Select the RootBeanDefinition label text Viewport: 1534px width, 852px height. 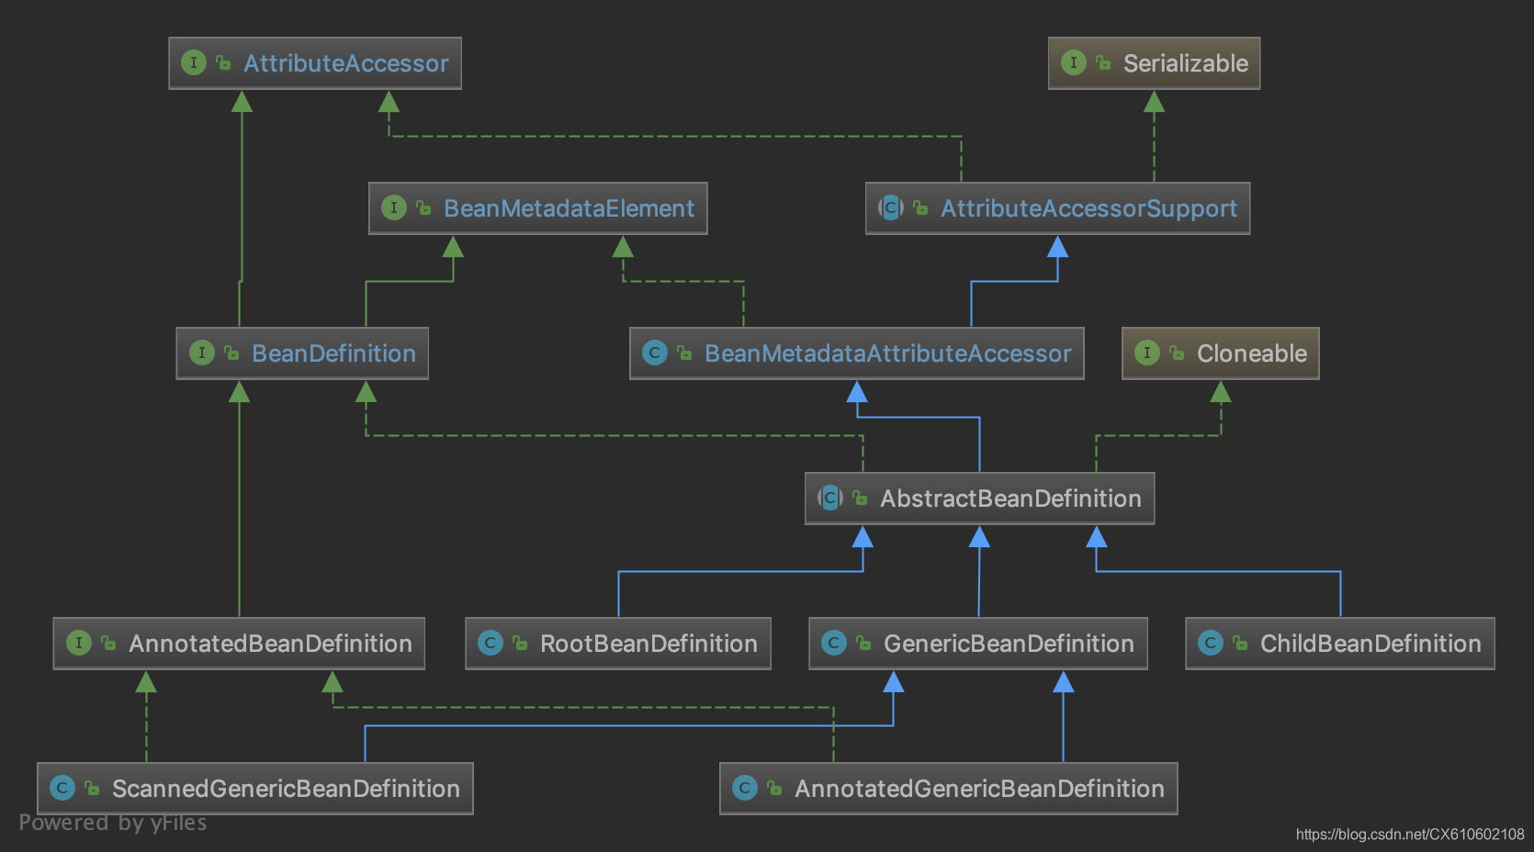pyautogui.click(x=649, y=644)
